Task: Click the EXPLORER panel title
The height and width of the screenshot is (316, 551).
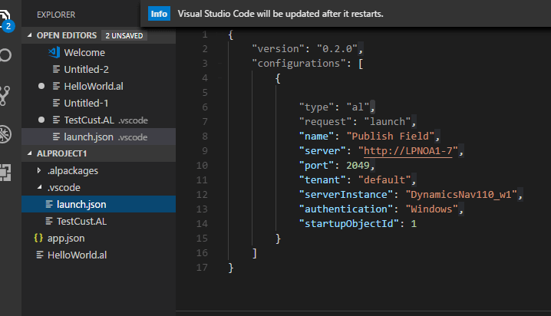Action: (56, 15)
